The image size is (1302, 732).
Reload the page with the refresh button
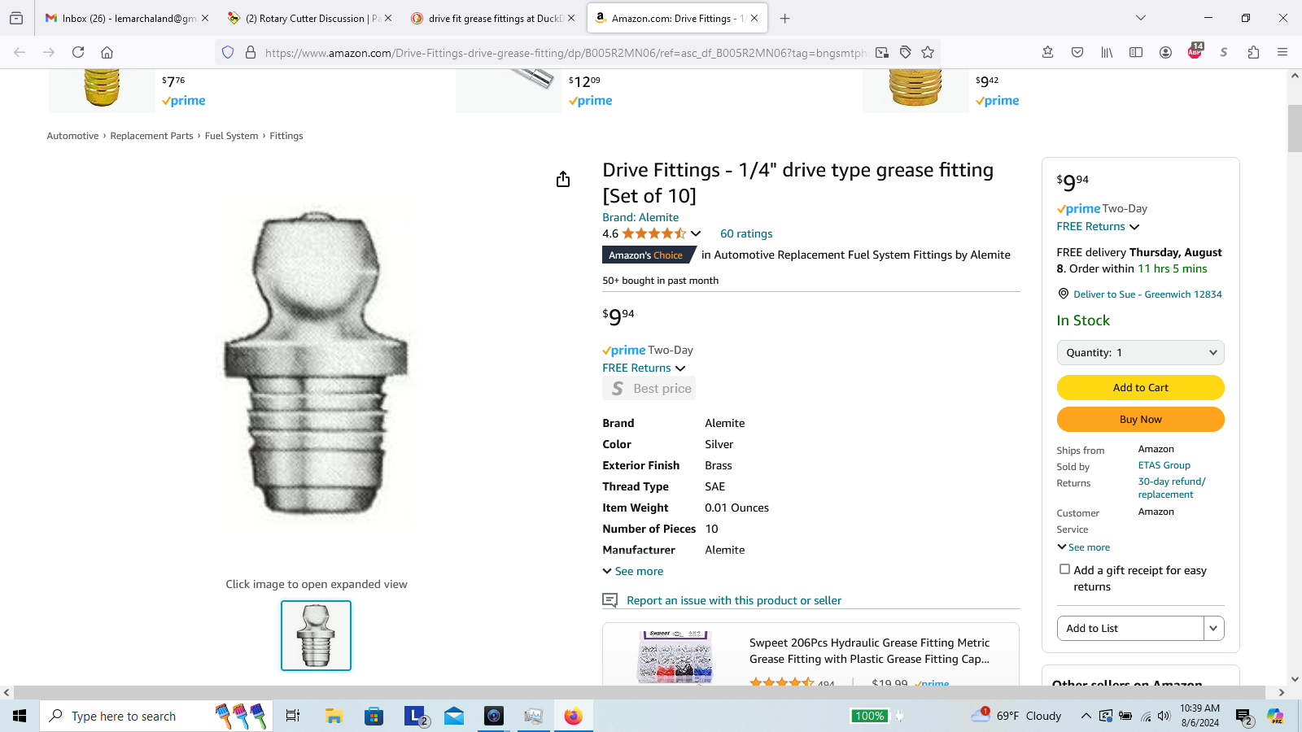coord(78,52)
